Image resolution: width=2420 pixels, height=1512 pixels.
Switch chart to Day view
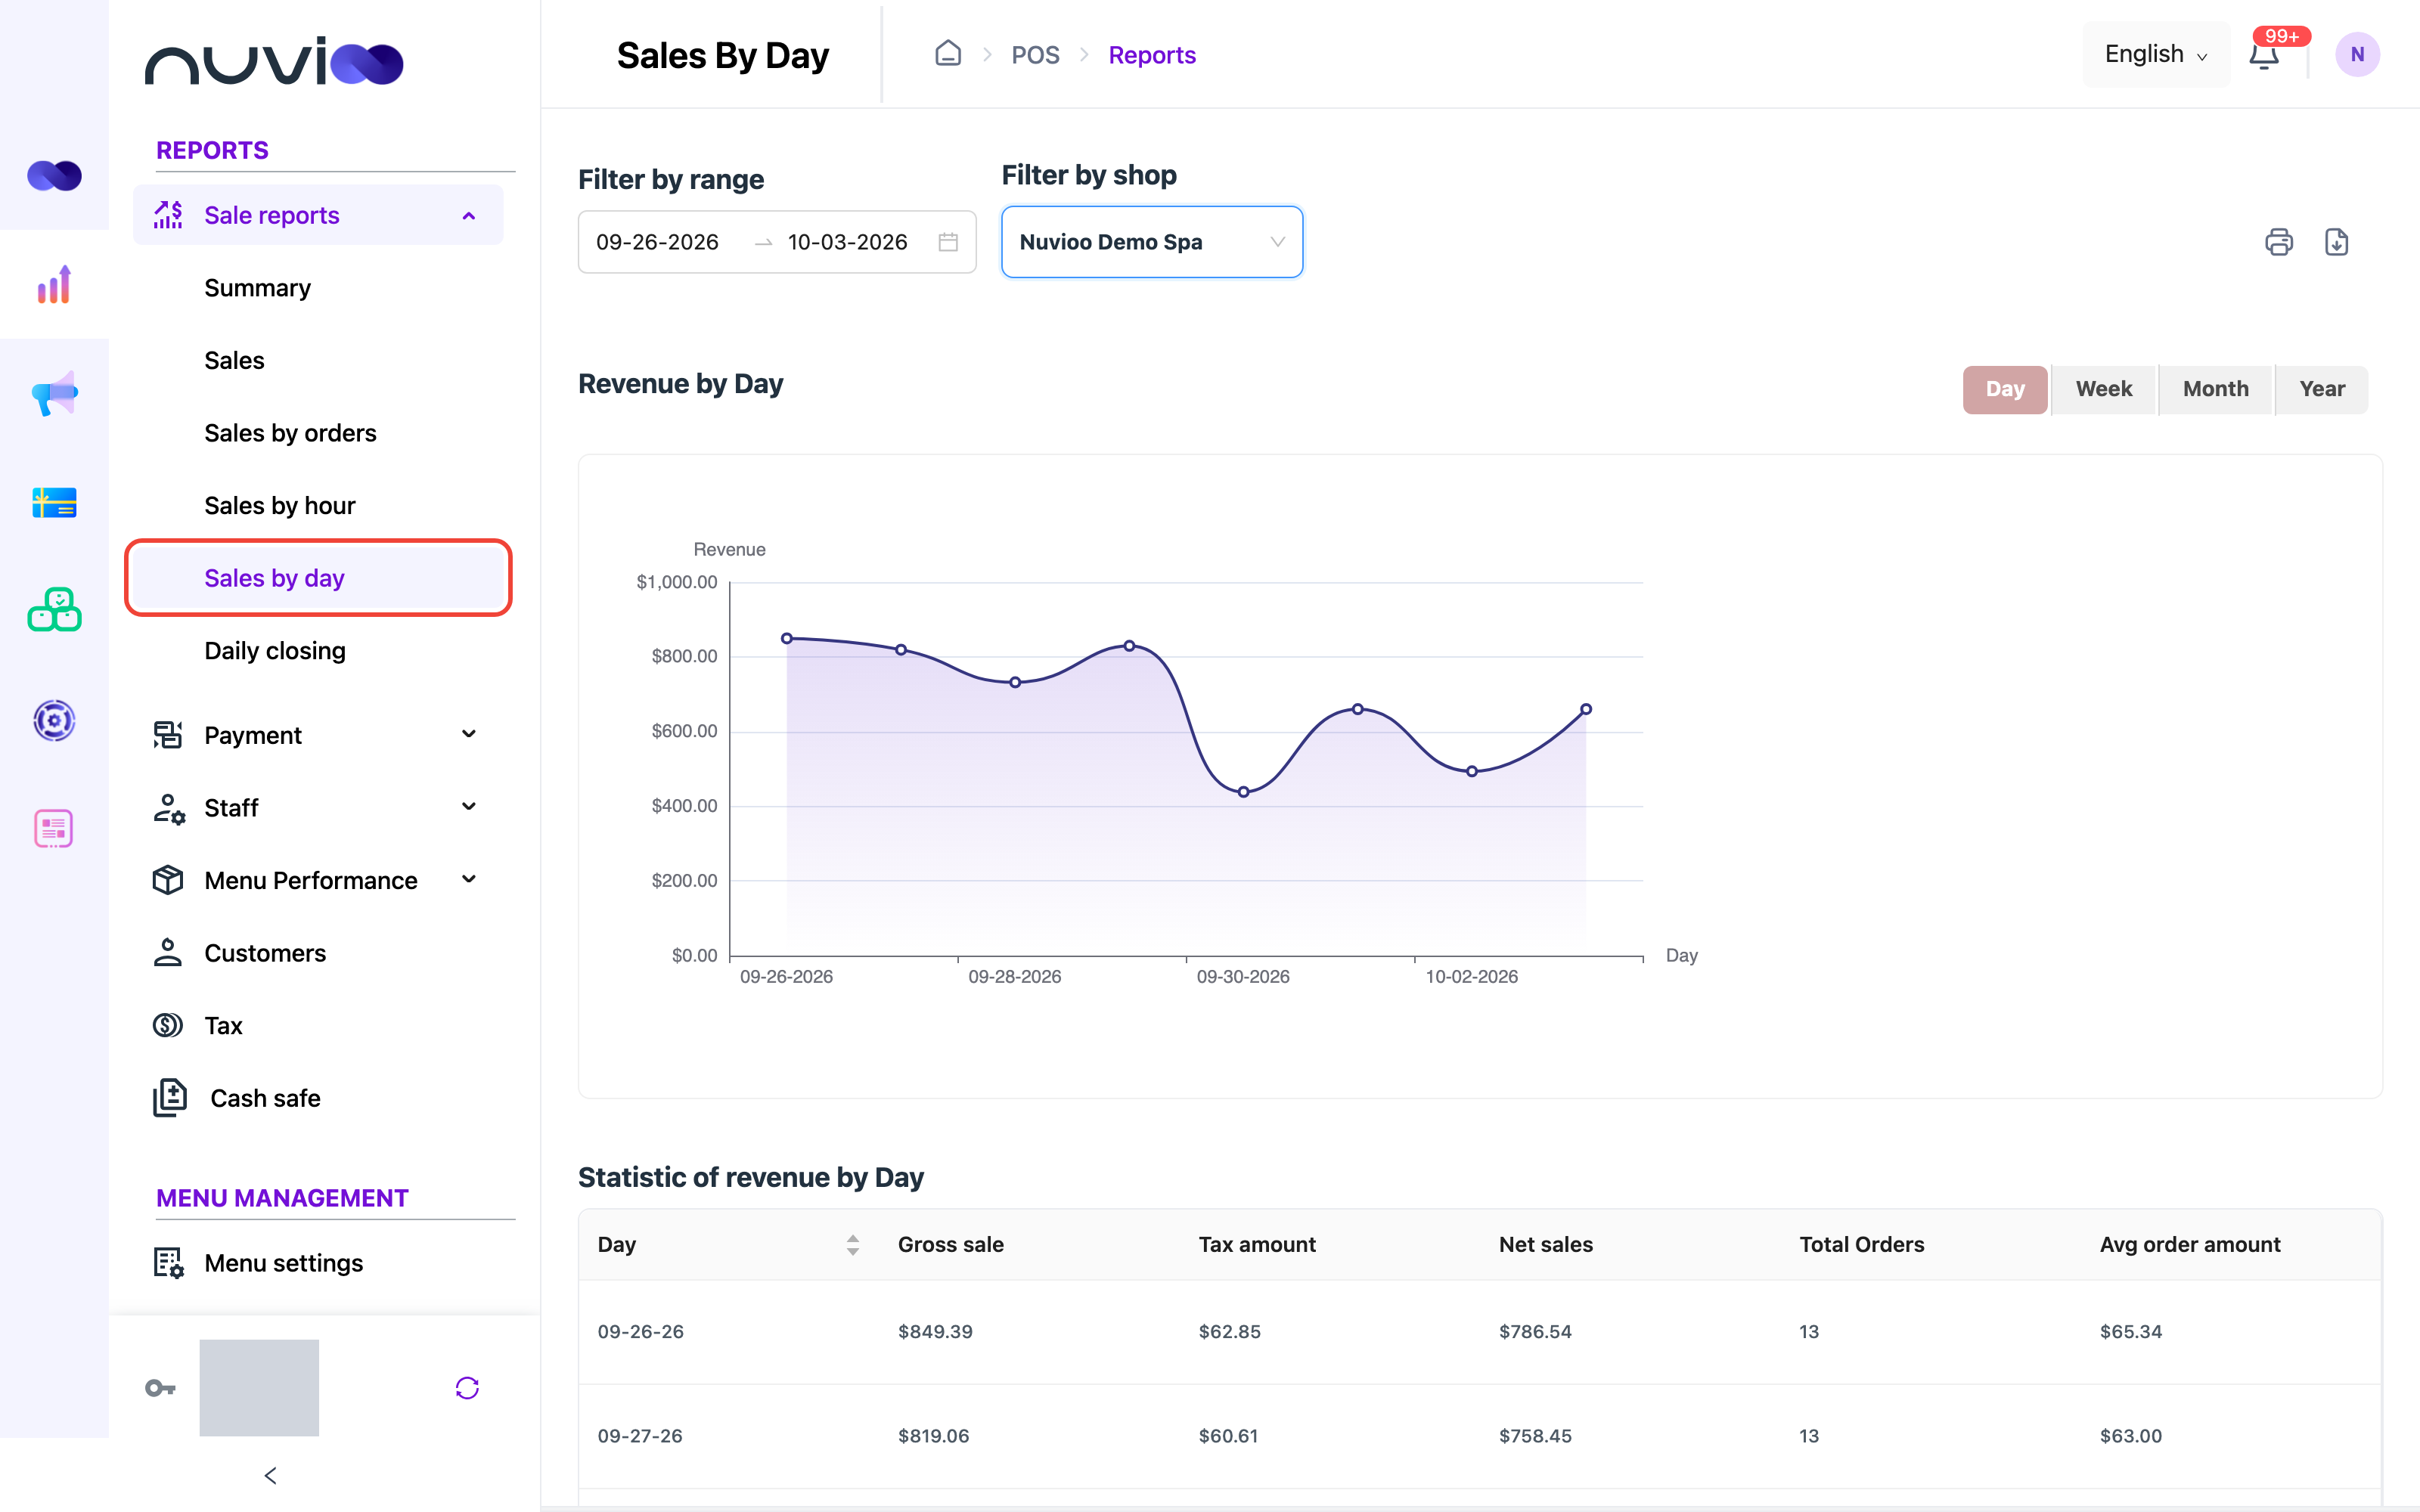[2005, 389]
